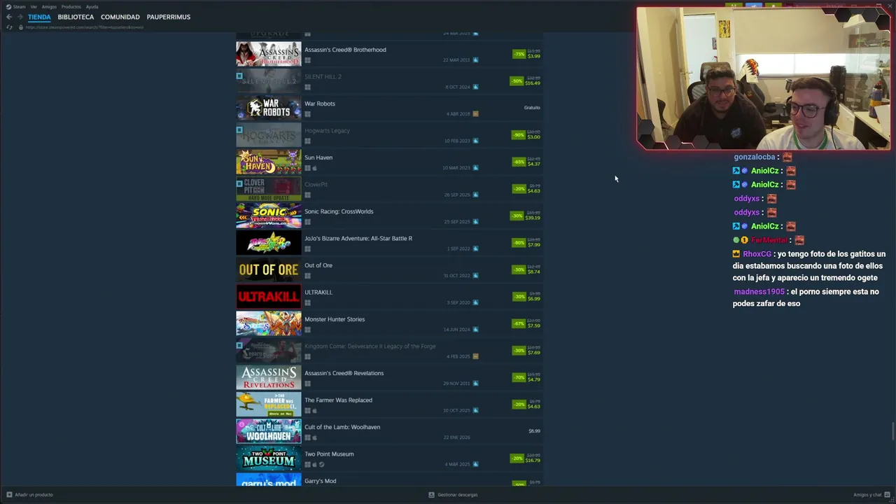
Task: Open the Two Point Museum title link
Action: [329, 454]
